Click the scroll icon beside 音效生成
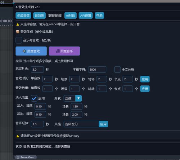Screen dimensions: 180x160 click(x=18, y=32)
